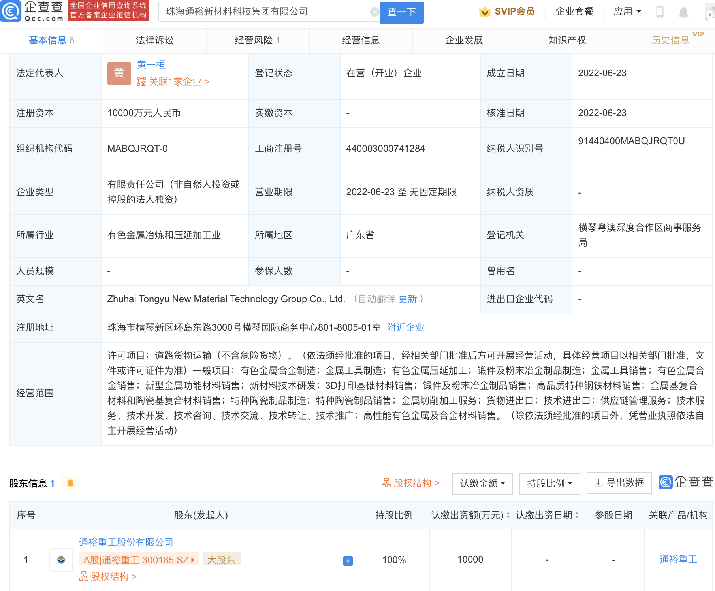The height and width of the screenshot is (591, 715).
Task: Open the 应用 dropdown menu
Action: 627,11
